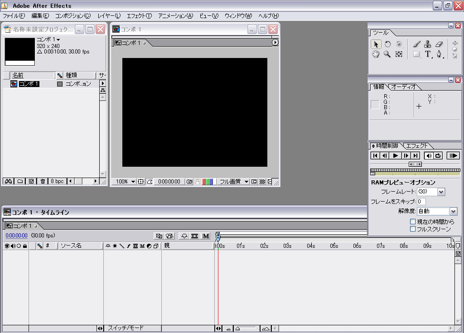Toggle transparency checkerboard grid in viewer
This screenshot has width=464, height=333.
(x=262, y=181)
